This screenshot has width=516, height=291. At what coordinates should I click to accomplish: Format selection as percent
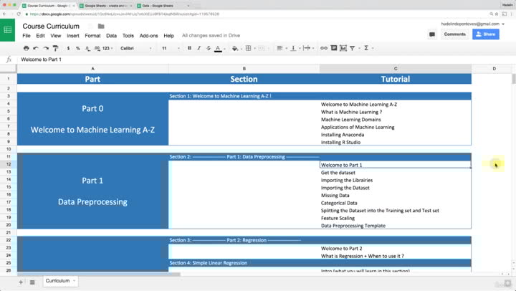point(77,48)
